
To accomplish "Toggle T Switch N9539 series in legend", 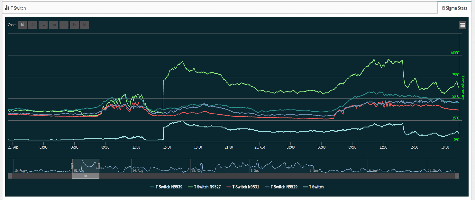I will coord(166,187).
